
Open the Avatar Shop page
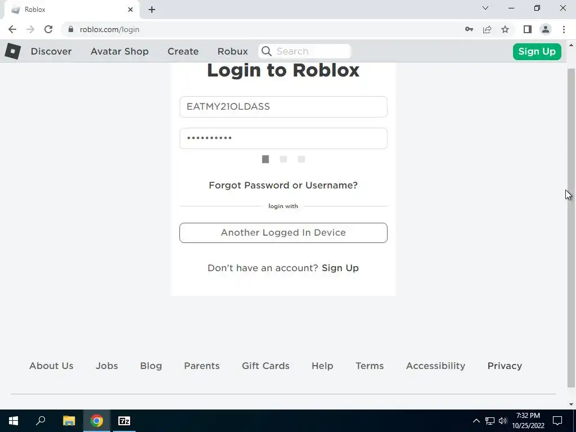pyautogui.click(x=119, y=51)
